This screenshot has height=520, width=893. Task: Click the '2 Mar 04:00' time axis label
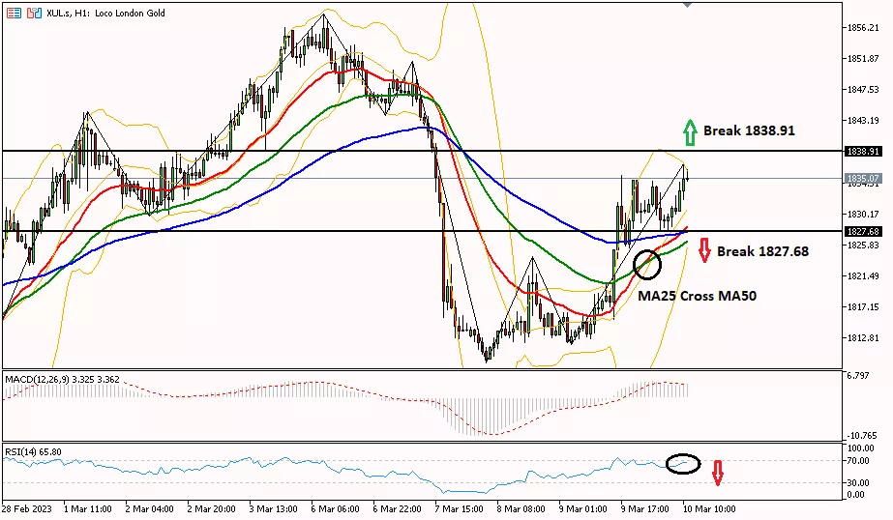pos(149,508)
